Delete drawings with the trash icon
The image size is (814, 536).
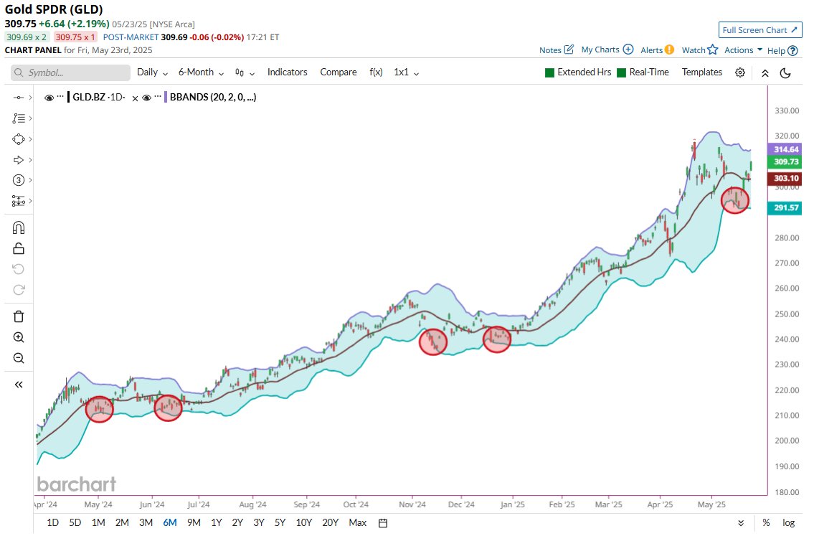(x=18, y=317)
